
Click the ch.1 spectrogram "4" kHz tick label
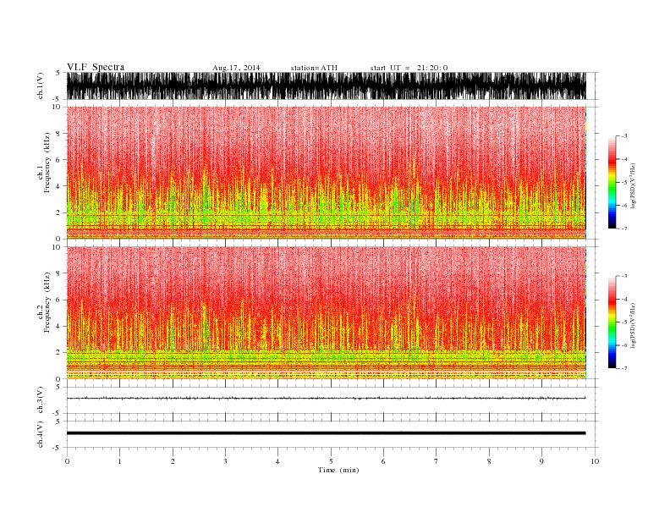[59, 186]
